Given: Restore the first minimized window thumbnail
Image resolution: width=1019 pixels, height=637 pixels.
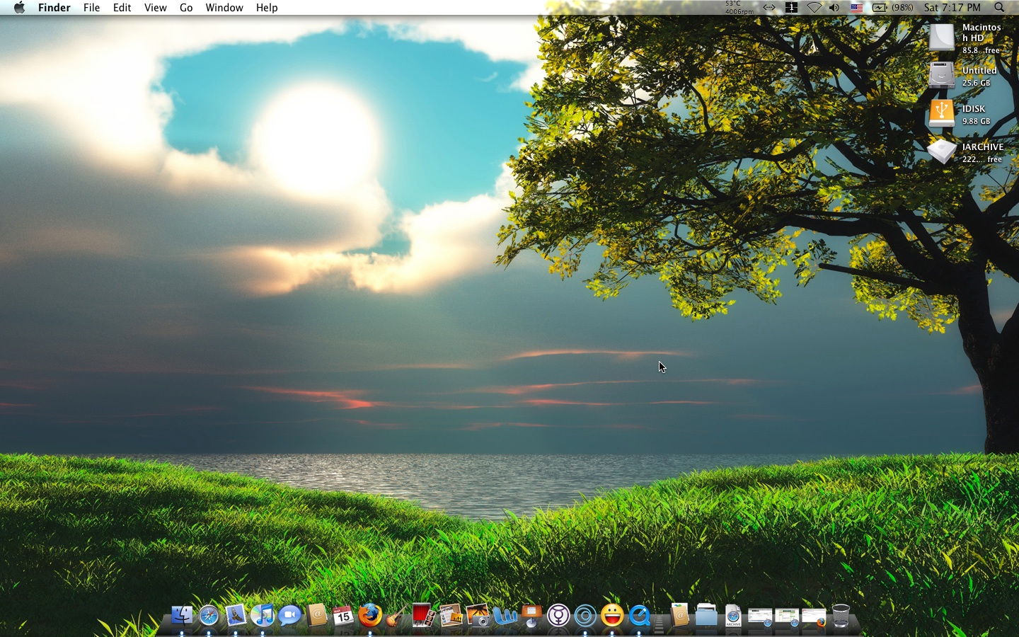Looking at the screenshot, I should 760,616.
